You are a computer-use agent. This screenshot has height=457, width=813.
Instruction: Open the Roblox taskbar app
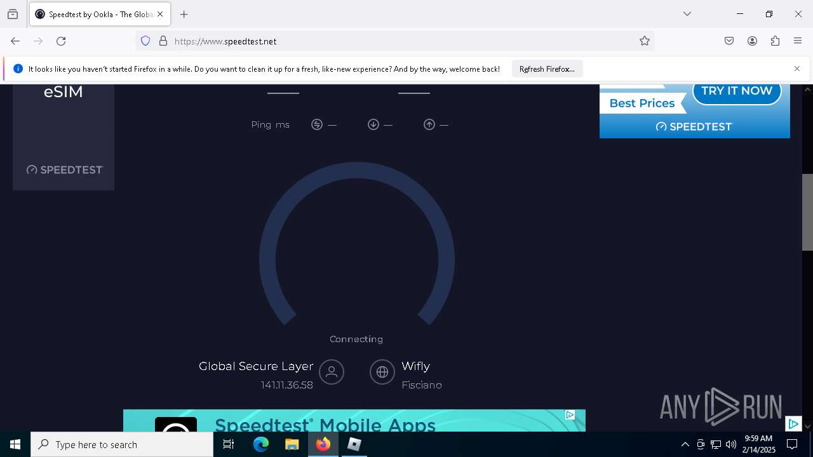354,444
